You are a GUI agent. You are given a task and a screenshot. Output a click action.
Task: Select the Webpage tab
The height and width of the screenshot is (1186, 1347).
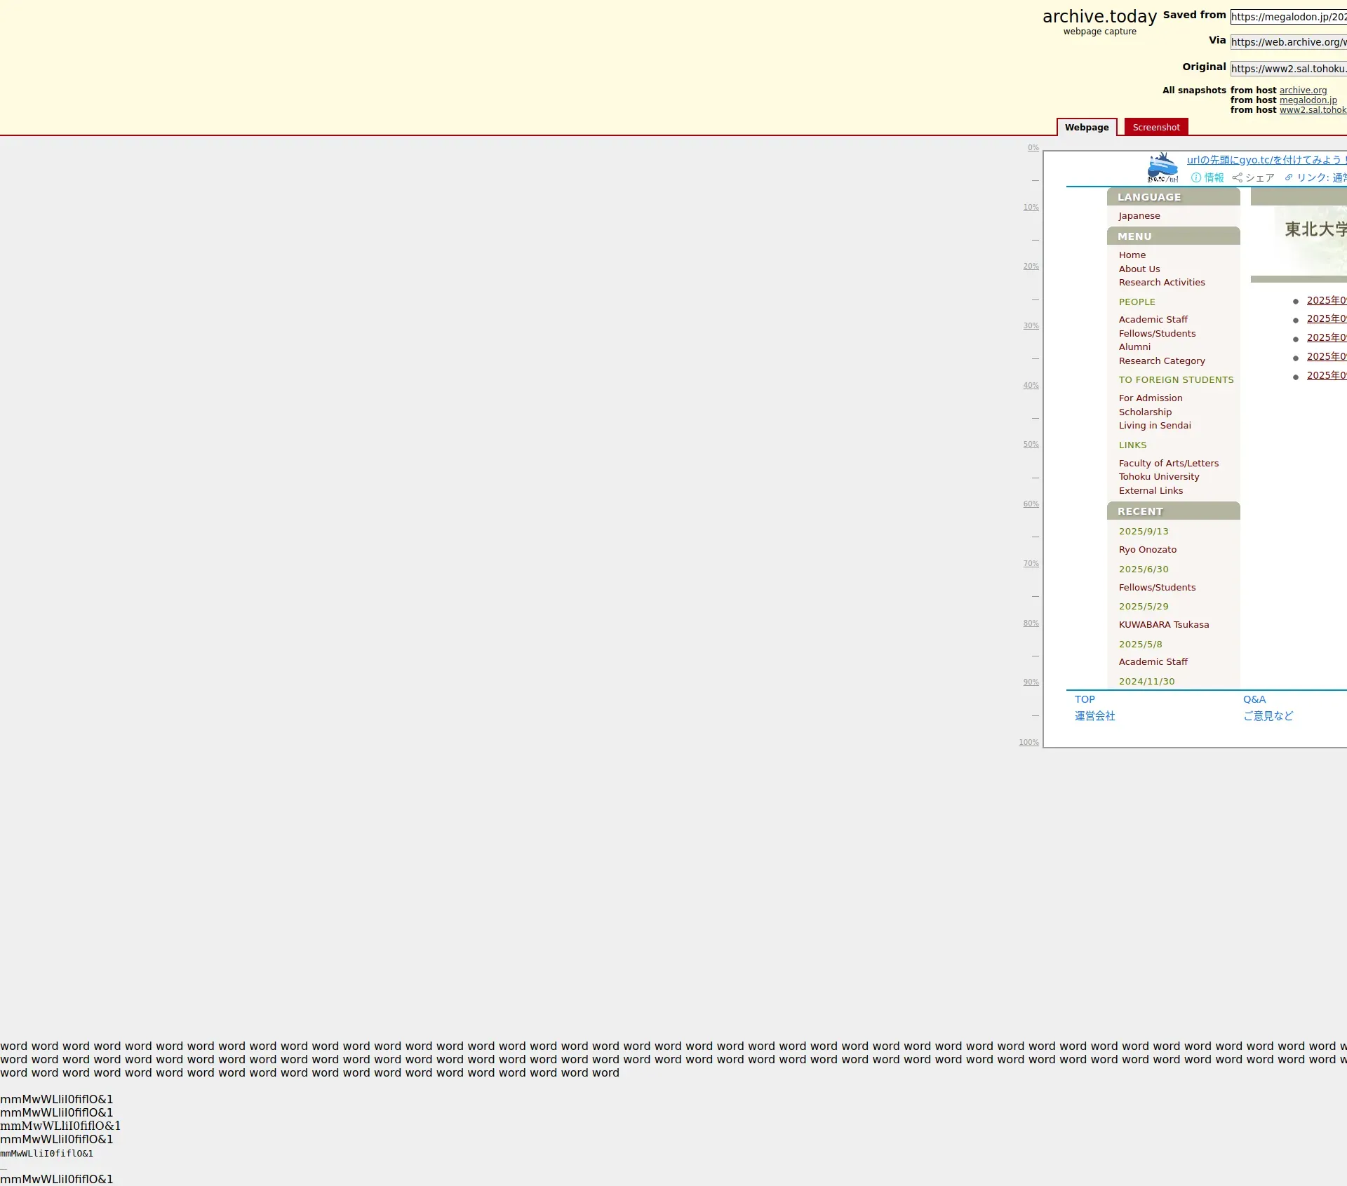pos(1086,128)
